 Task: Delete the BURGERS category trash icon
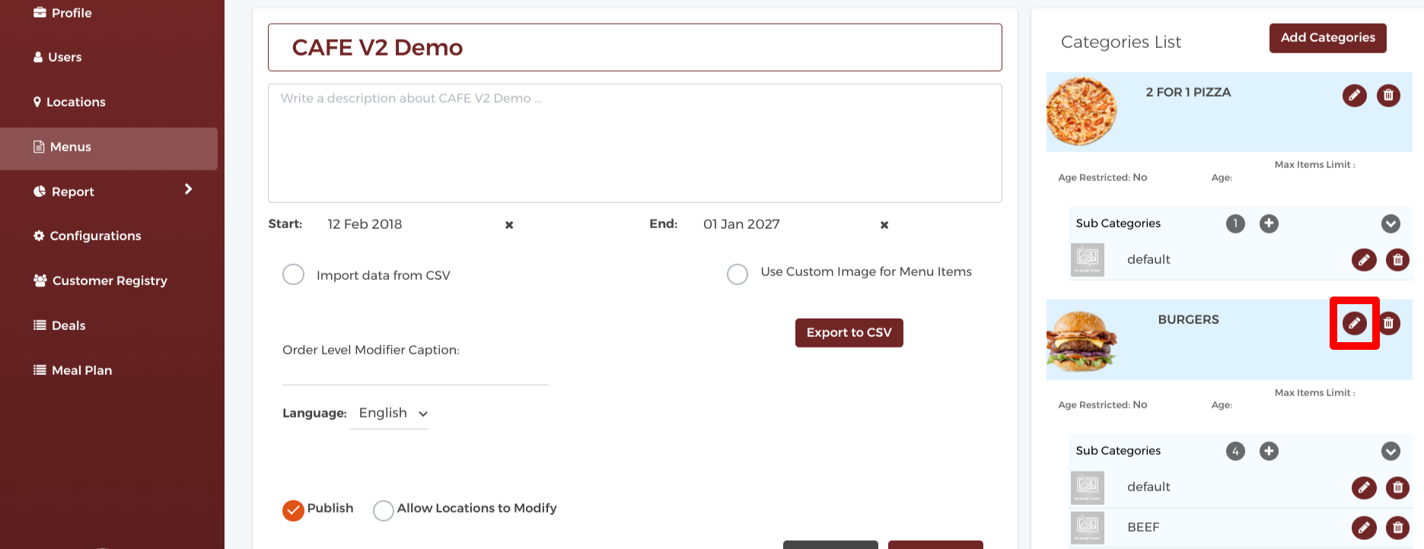click(x=1388, y=323)
